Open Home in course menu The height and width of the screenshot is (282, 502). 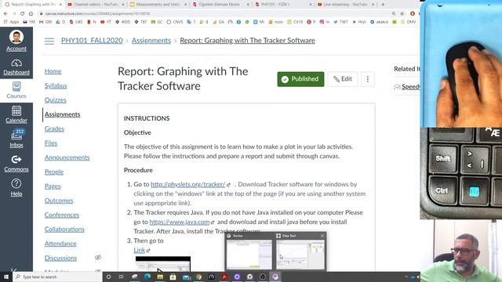[x=53, y=71]
